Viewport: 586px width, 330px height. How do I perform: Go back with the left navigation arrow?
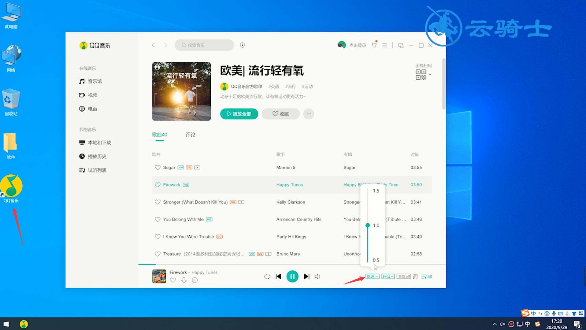pos(154,45)
